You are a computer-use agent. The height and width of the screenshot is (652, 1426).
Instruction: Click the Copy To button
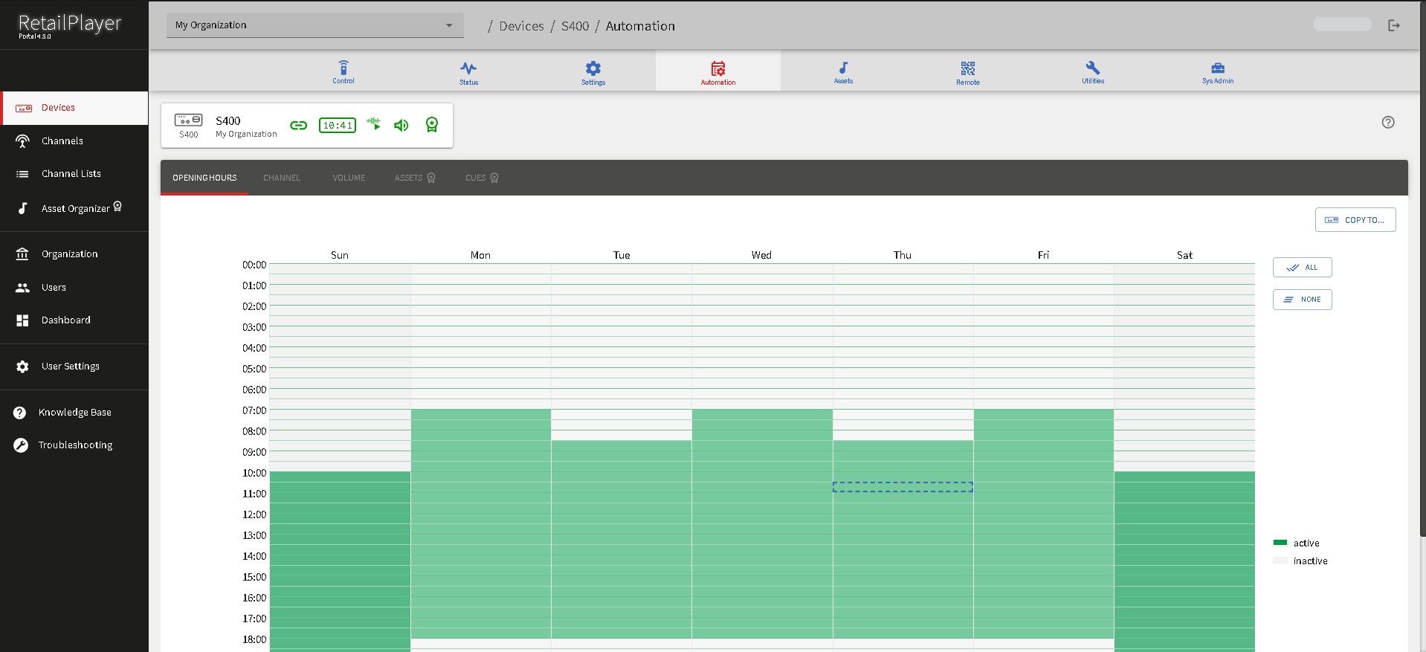point(1355,220)
